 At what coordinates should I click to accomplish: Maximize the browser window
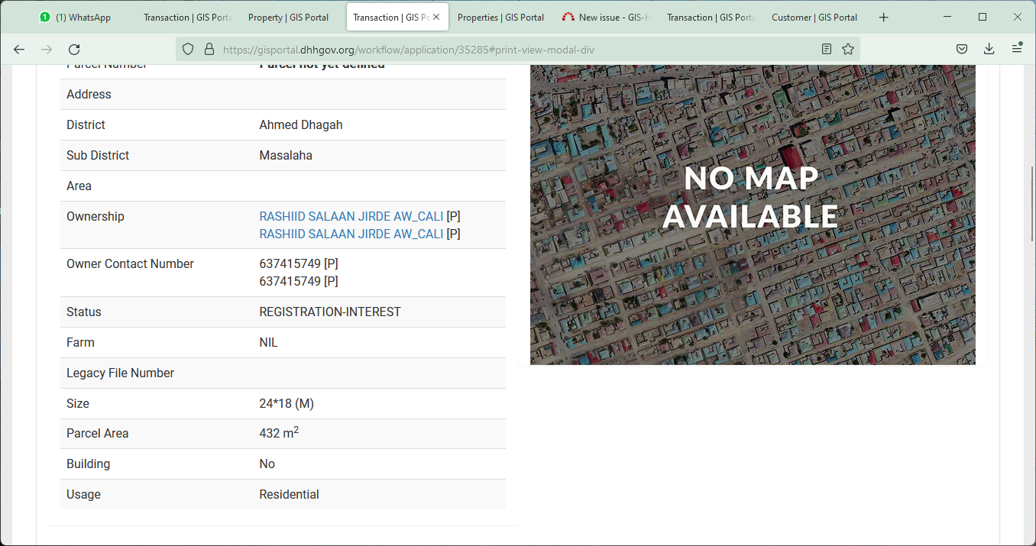(x=983, y=17)
